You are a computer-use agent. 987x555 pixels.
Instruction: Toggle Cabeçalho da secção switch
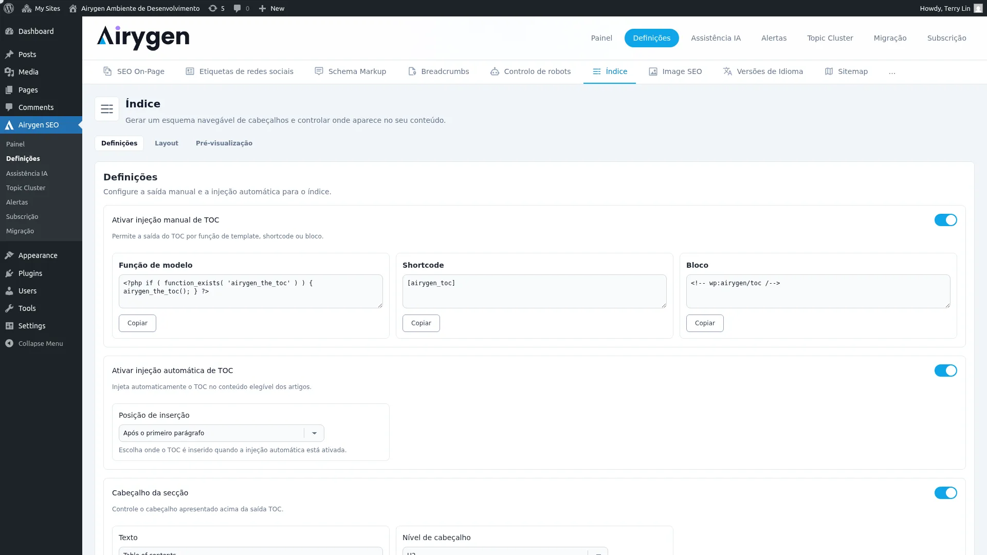[x=945, y=493]
